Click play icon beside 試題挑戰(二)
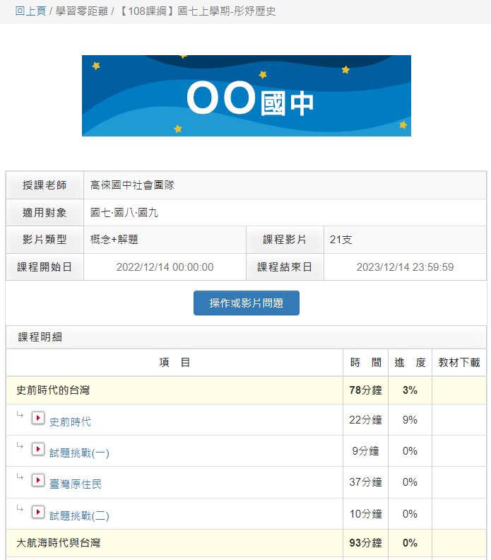This screenshot has width=491, height=560. pos(38,513)
